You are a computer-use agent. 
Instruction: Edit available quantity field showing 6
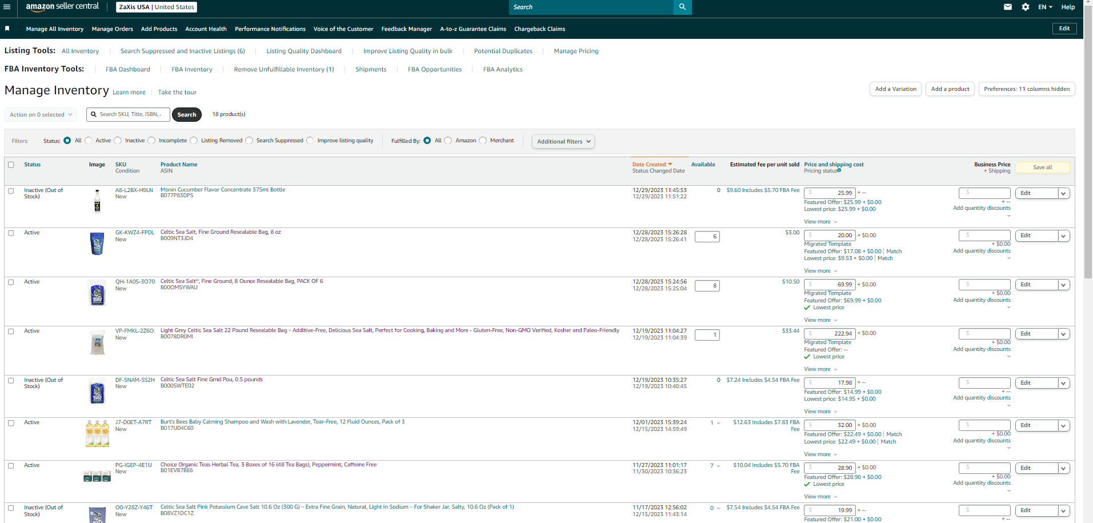pos(707,237)
